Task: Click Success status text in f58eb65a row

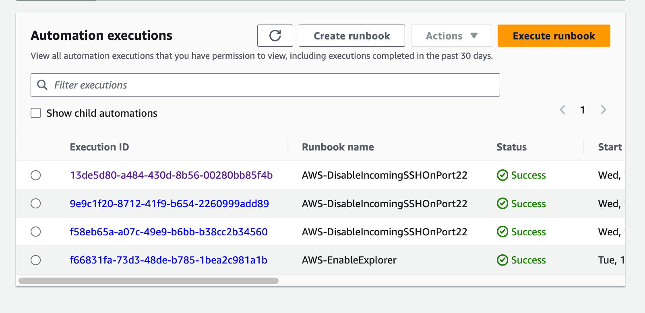Action: coord(528,232)
